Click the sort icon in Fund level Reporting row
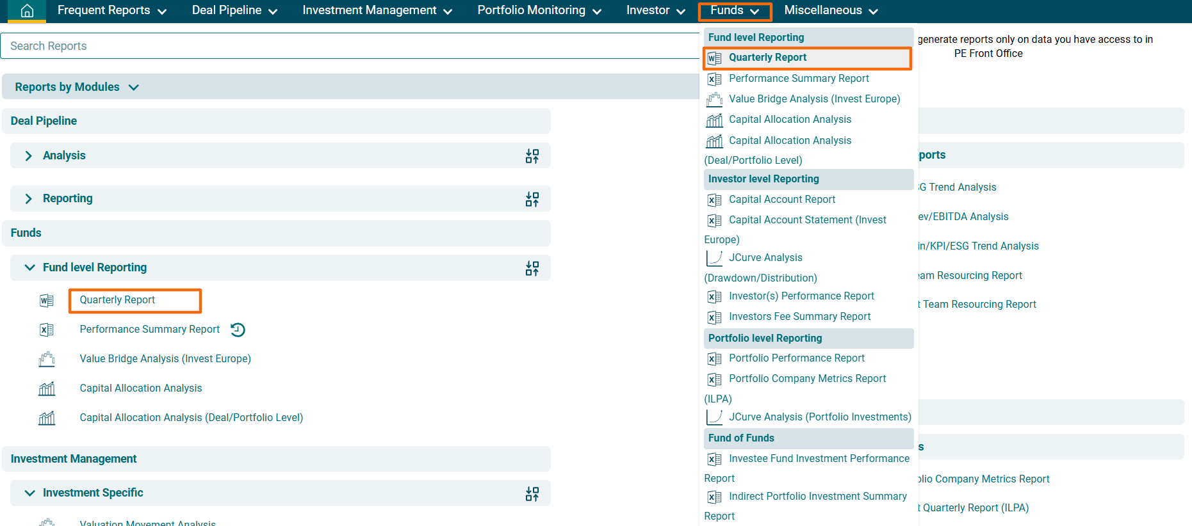The height and width of the screenshot is (526, 1192). click(x=532, y=268)
